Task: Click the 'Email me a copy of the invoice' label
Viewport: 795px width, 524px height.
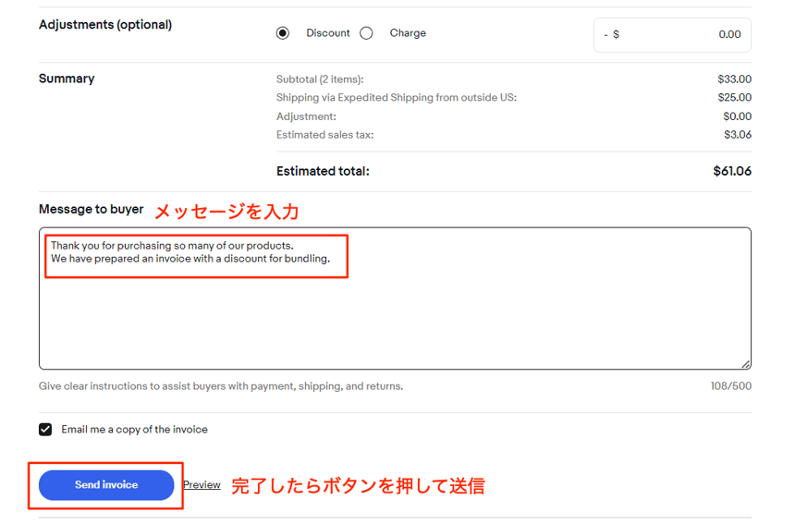Action: [x=134, y=430]
